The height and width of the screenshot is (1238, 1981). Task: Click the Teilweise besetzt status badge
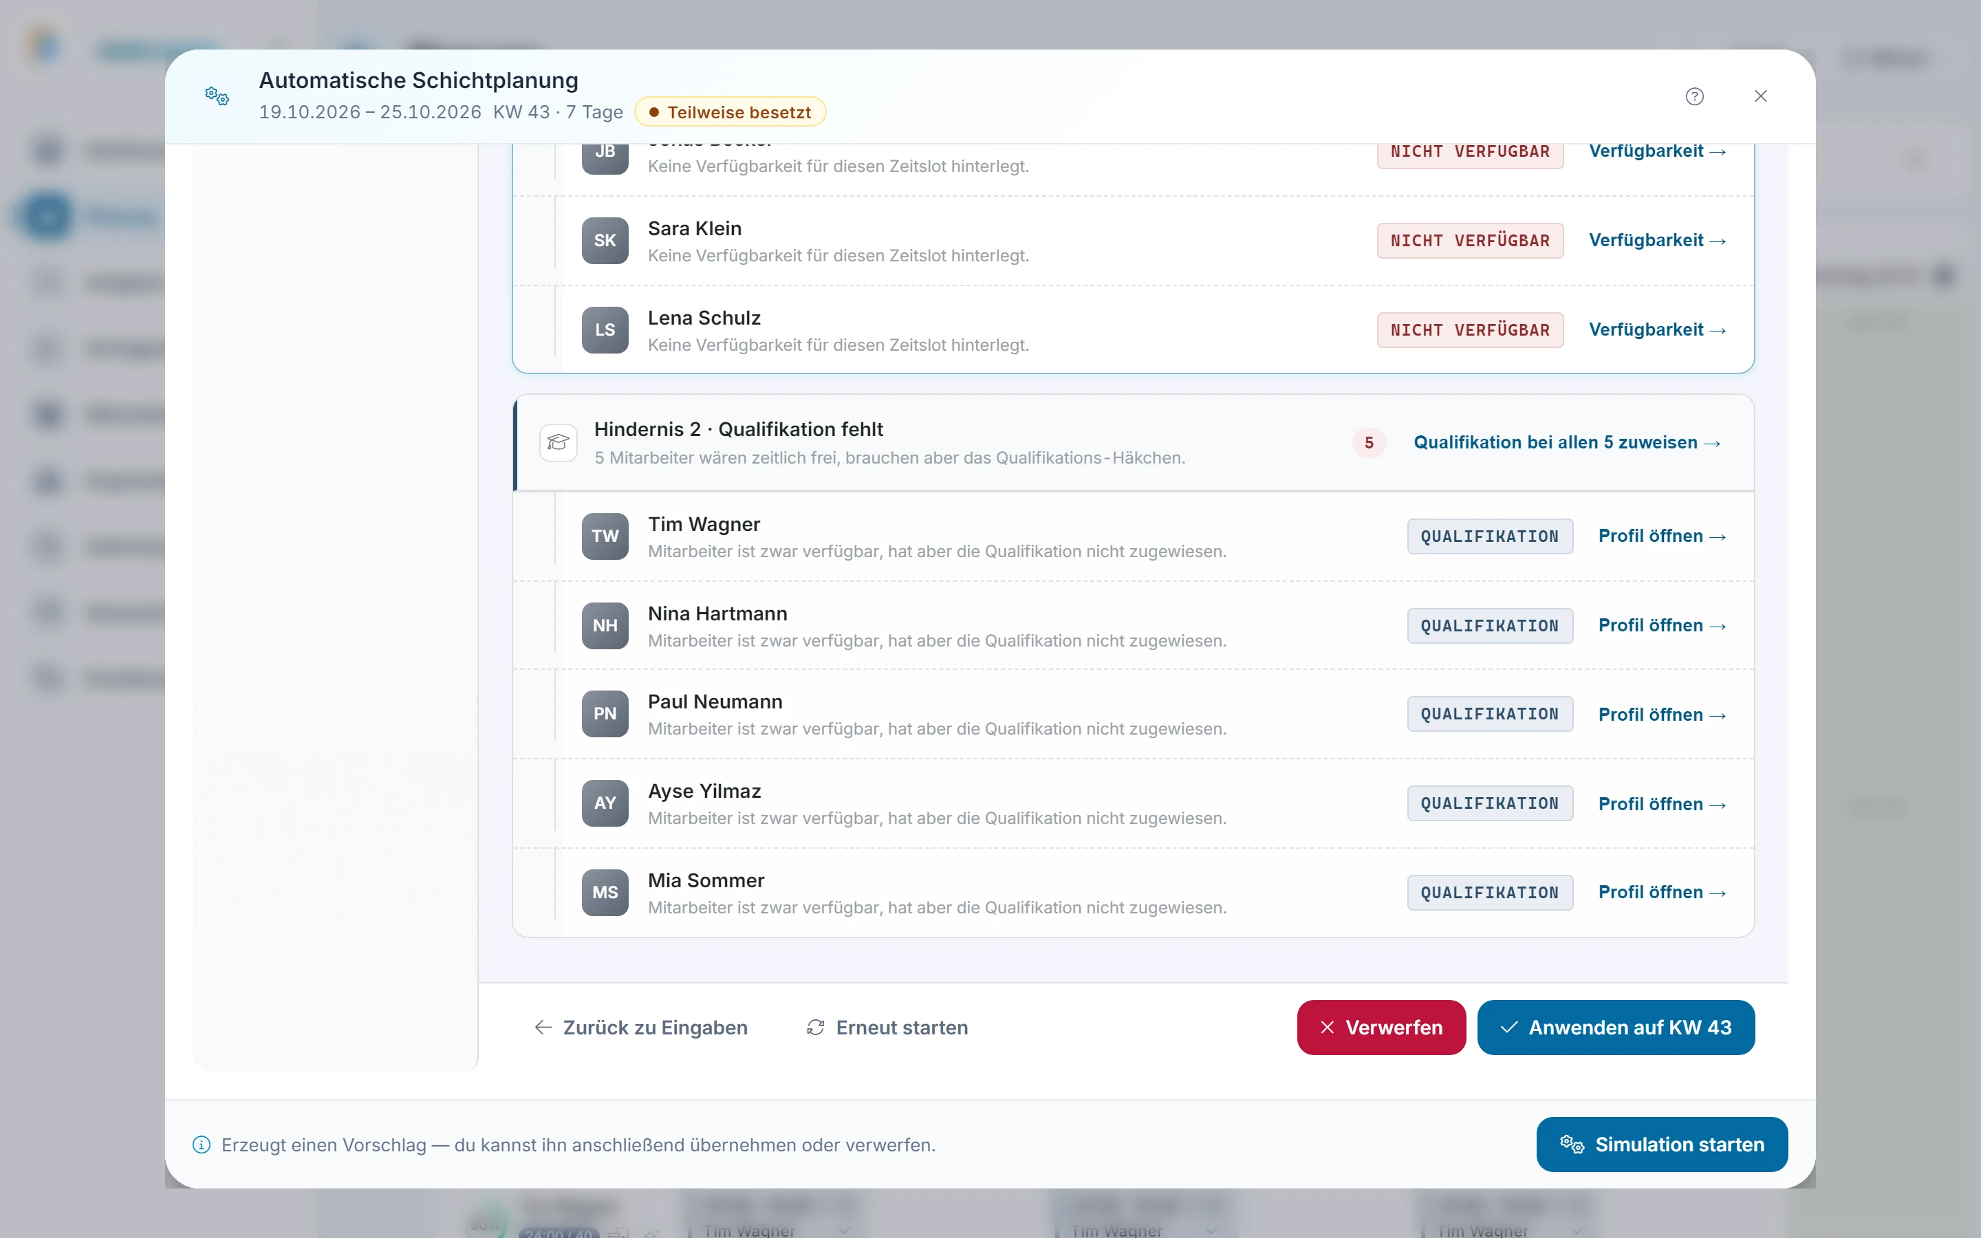pyautogui.click(x=730, y=112)
